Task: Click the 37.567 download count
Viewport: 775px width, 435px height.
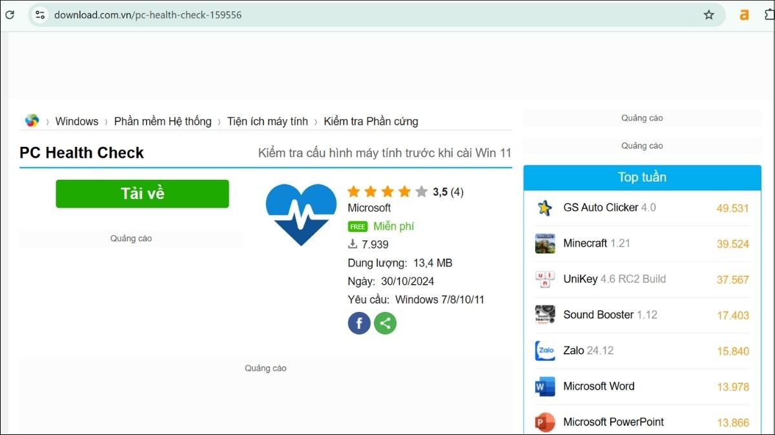Action: click(x=732, y=280)
